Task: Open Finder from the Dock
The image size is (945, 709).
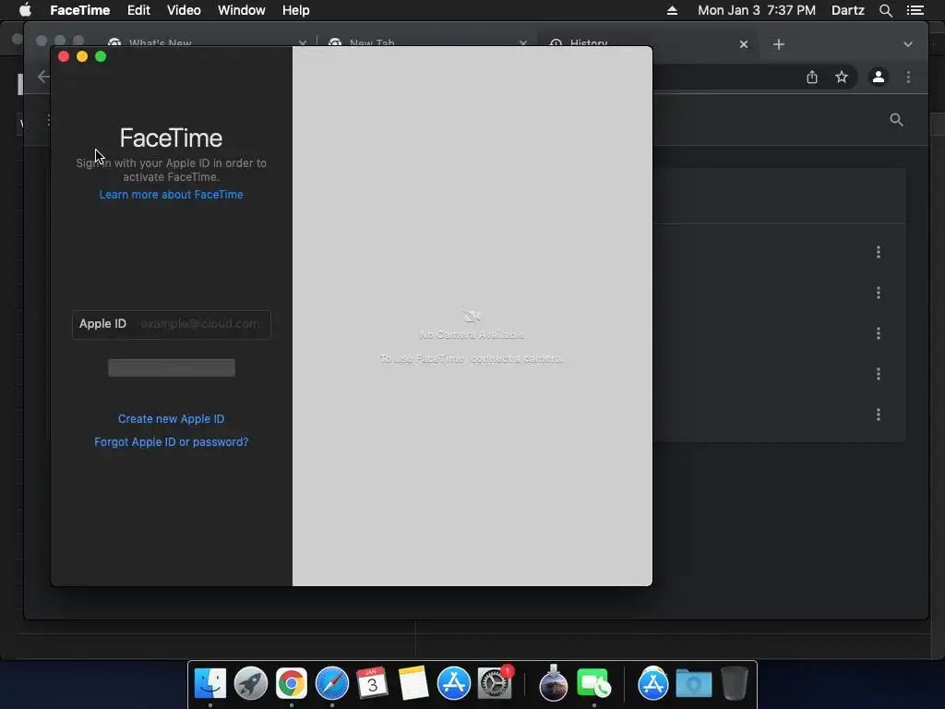Action: [209, 683]
